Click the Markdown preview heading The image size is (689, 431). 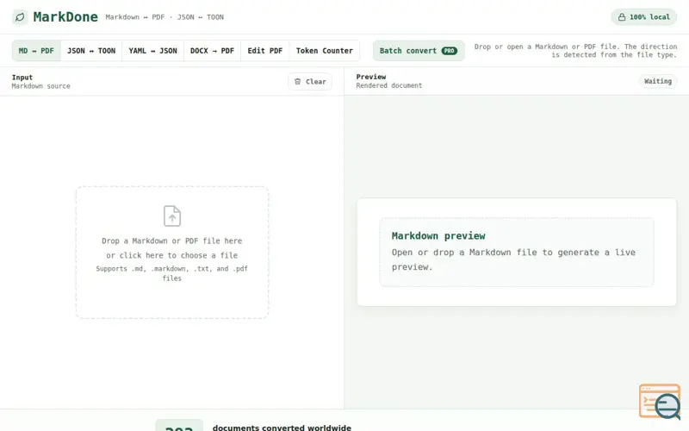tap(438, 236)
